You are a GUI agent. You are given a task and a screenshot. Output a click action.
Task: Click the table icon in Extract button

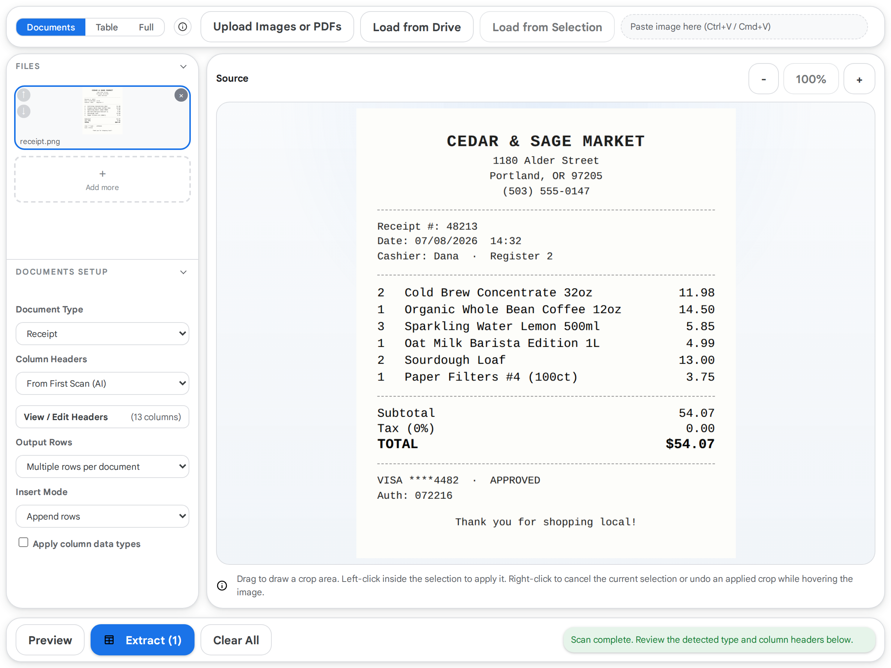pos(109,640)
